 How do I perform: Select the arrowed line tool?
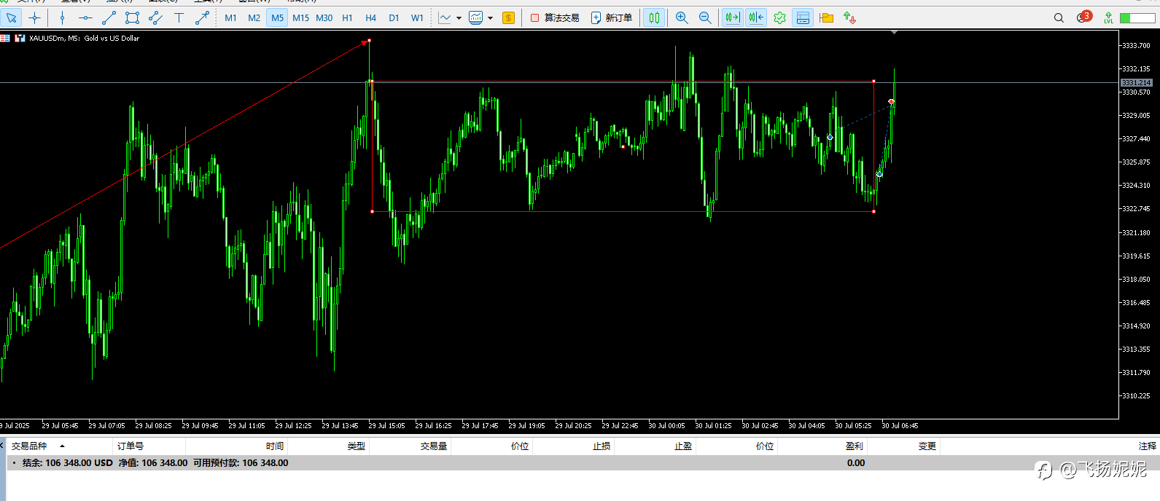tap(202, 17)
